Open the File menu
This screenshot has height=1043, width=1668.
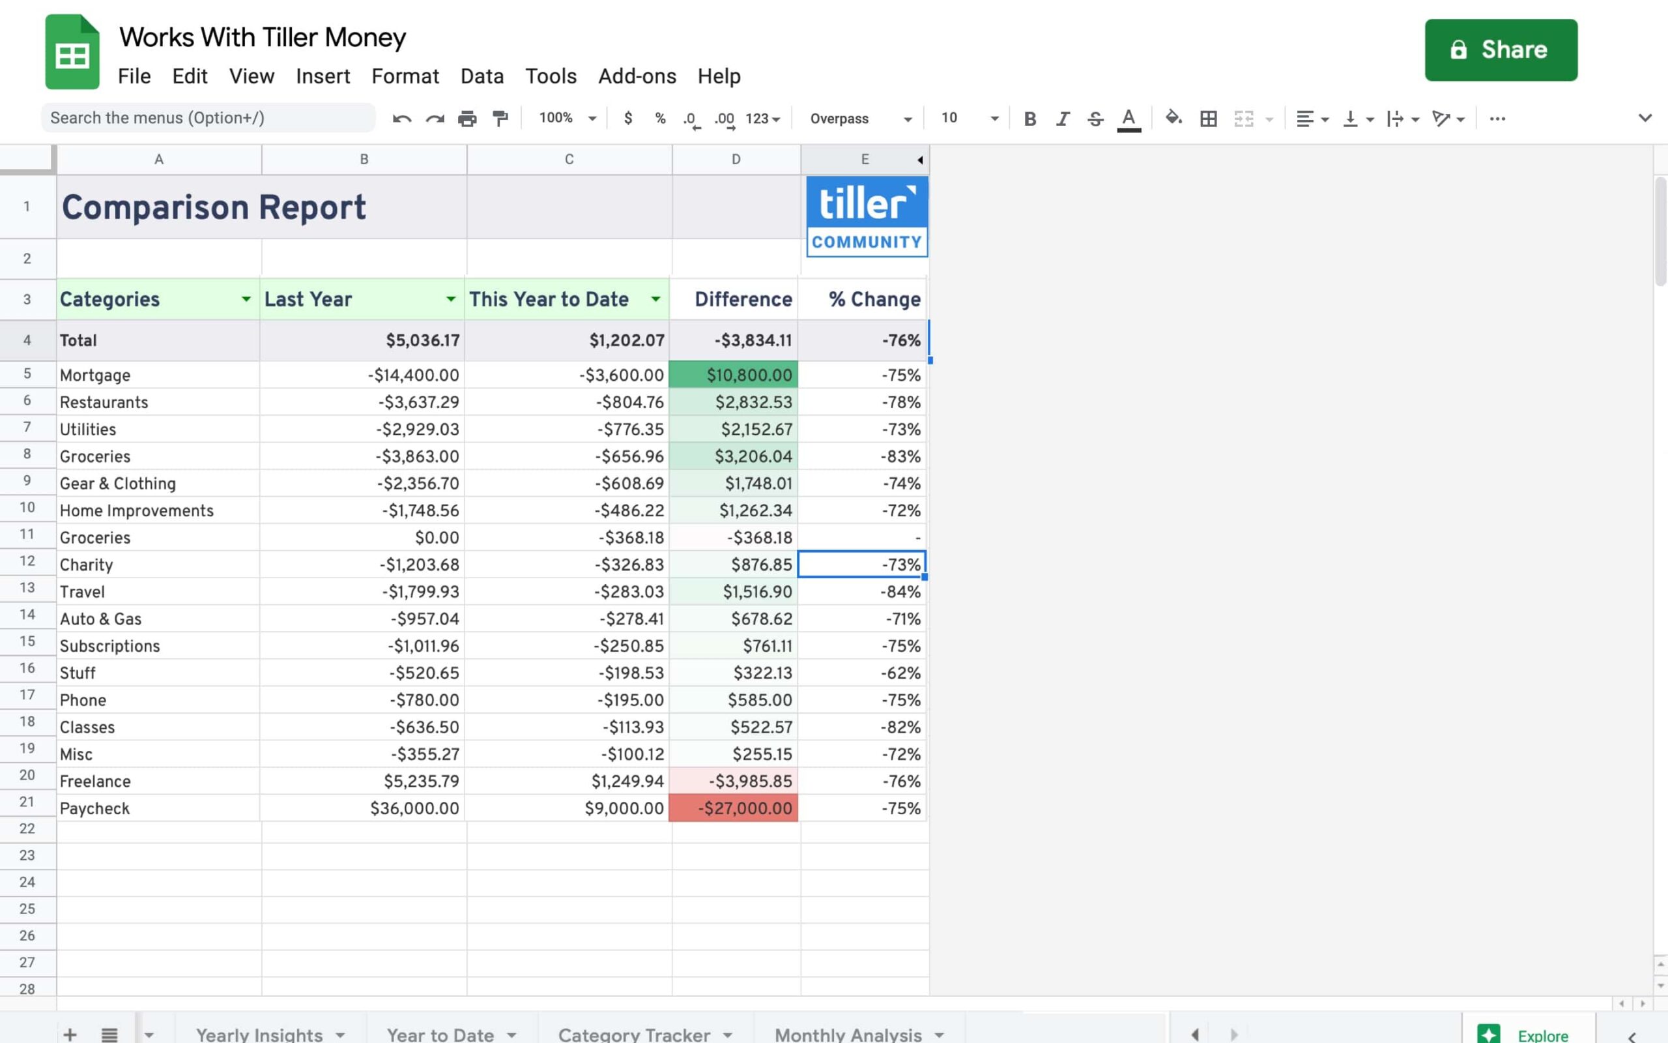click(134, 76)
